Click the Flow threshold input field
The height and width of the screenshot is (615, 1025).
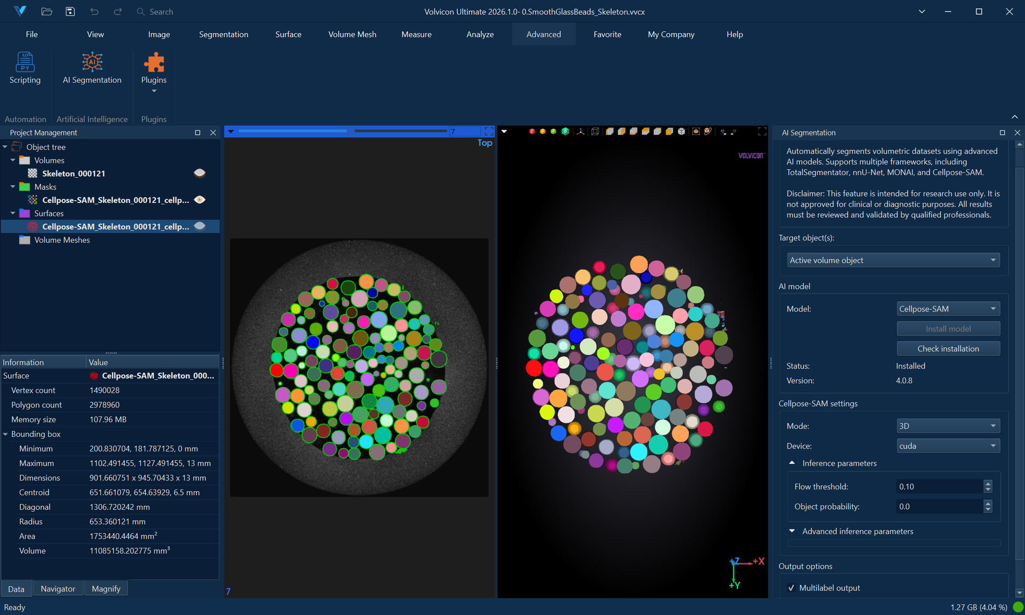(940, 486)
